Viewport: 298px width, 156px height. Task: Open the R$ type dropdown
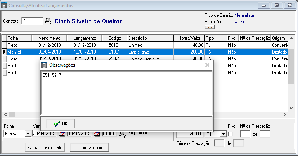point(223,134)
